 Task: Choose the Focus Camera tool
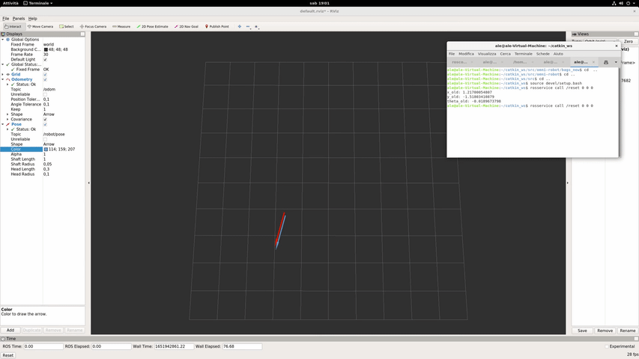click(x=93, y=26)
